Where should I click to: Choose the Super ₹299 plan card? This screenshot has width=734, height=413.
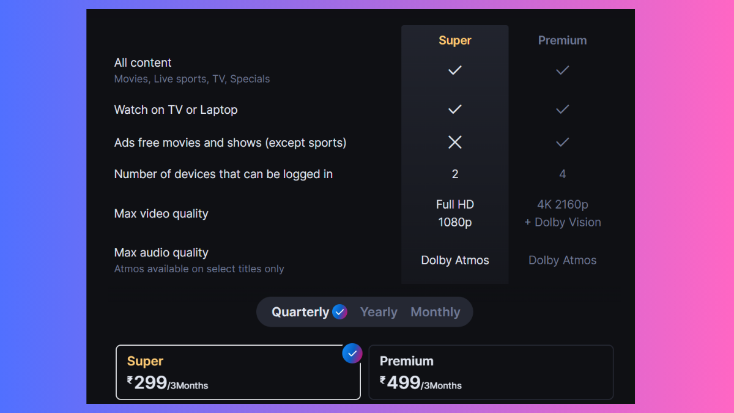(x=238, y=372)
